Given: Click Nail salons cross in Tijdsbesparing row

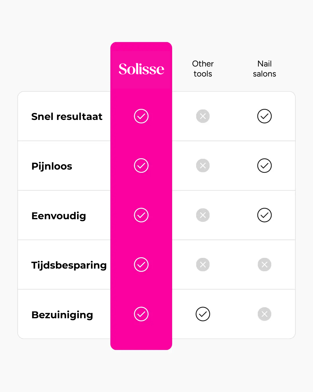Looking at the screenshot, I should click(x=264, y=265).
